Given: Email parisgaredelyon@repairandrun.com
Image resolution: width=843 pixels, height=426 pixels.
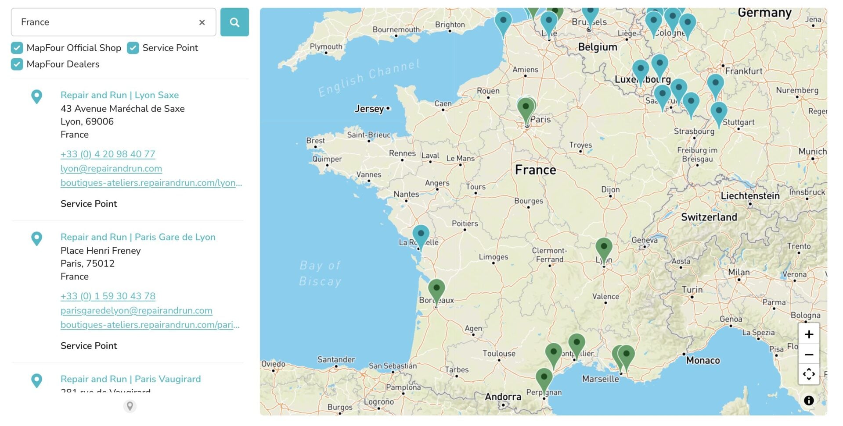Looking at the screenshot, I should tap(137, 311).
